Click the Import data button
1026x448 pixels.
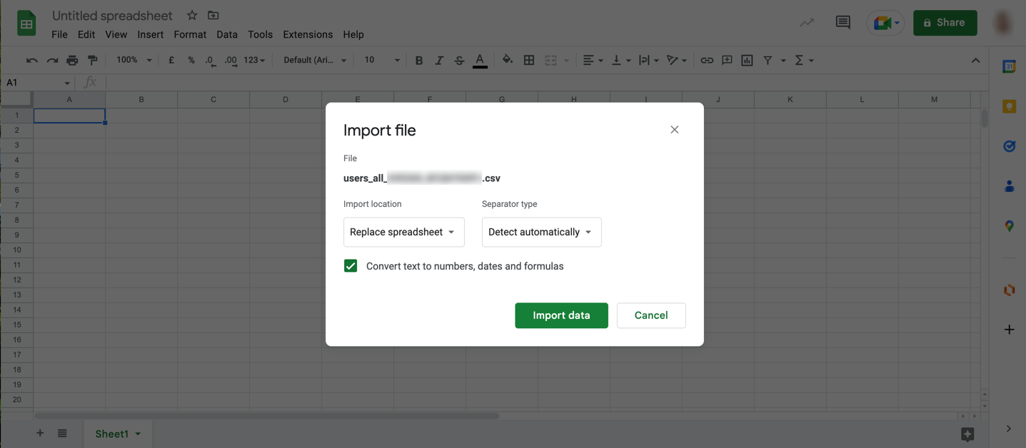[561, 315]
